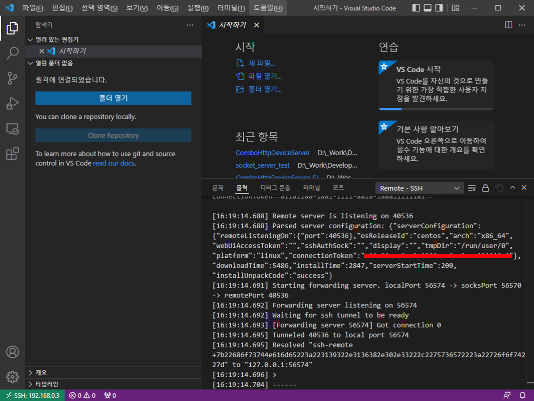Image resolution: width=534 pixels, height=401 pixels.
Task: Expand the 개요 outline section
Action: [x=113, y=372]
